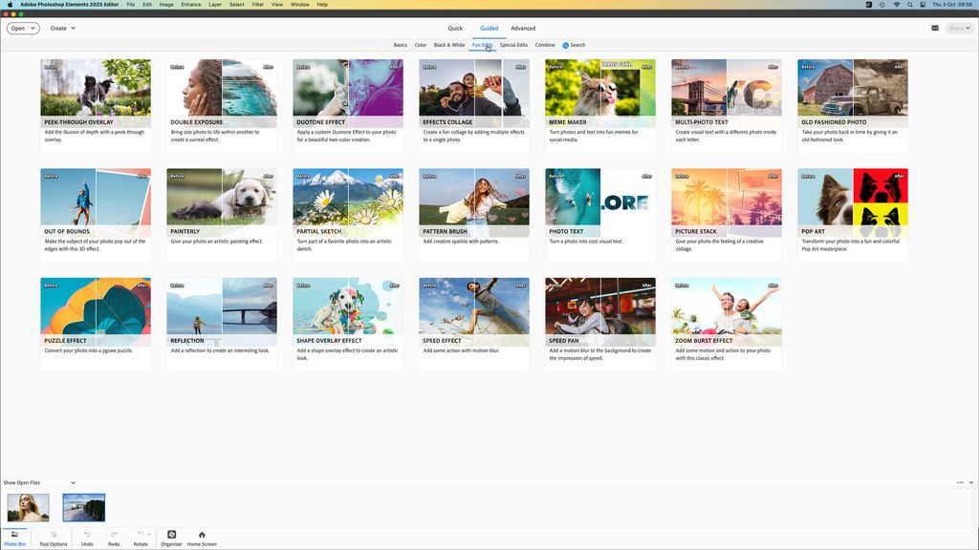Rotate the current photo

coord(141,538)
